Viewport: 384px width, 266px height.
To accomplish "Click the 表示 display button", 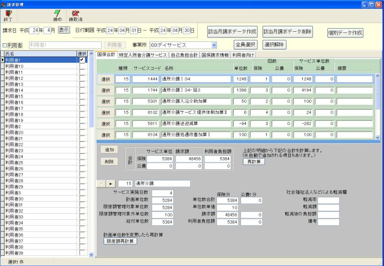I will pos(64,30).
